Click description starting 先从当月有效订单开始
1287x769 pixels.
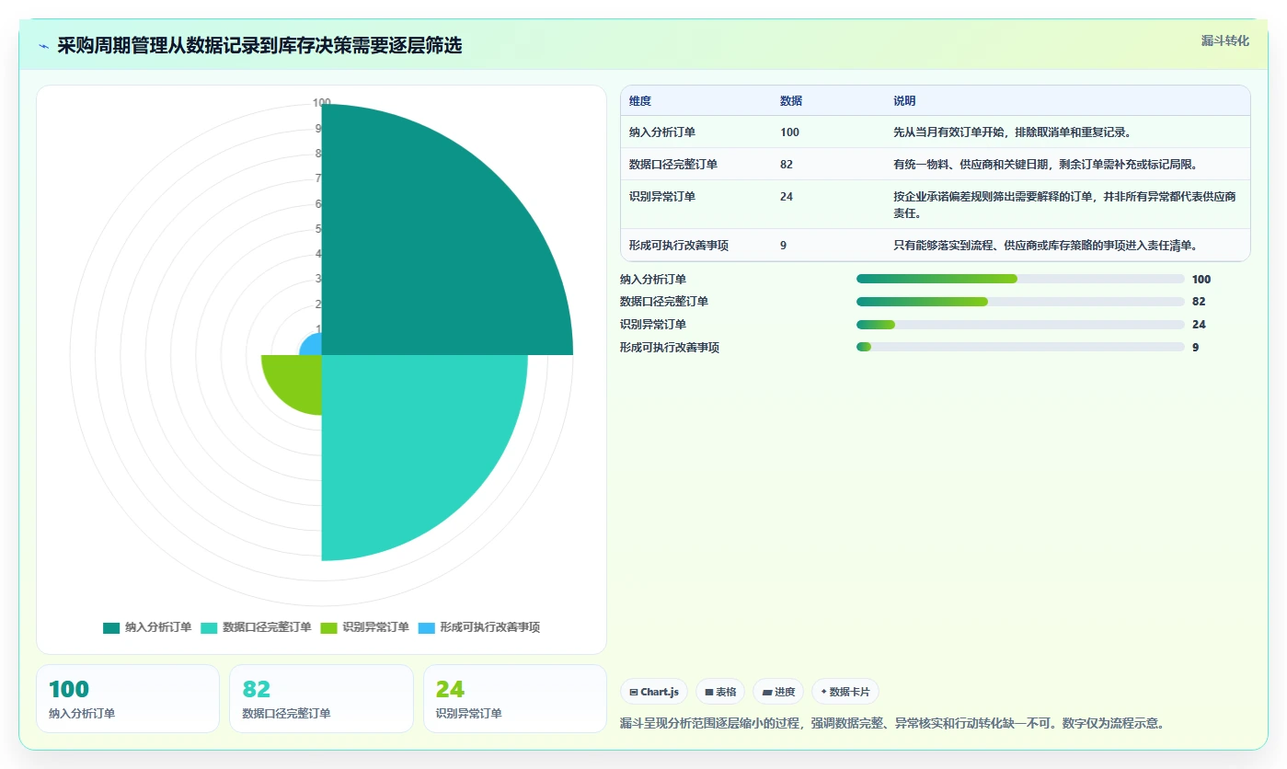coord(1012,132)
